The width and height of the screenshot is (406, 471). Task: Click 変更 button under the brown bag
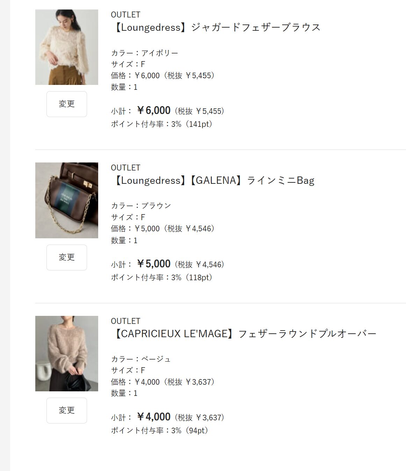click(x=67, y=258)
